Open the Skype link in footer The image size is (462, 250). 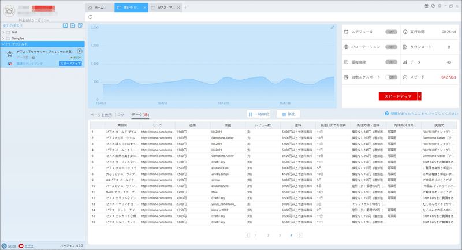point(12,246)
